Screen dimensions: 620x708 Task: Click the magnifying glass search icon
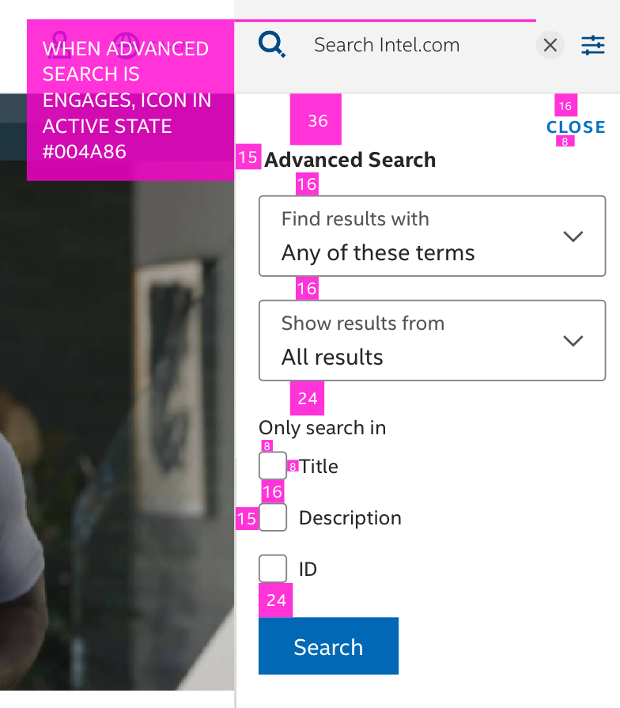pyautogui.click(x=271, y=44)
